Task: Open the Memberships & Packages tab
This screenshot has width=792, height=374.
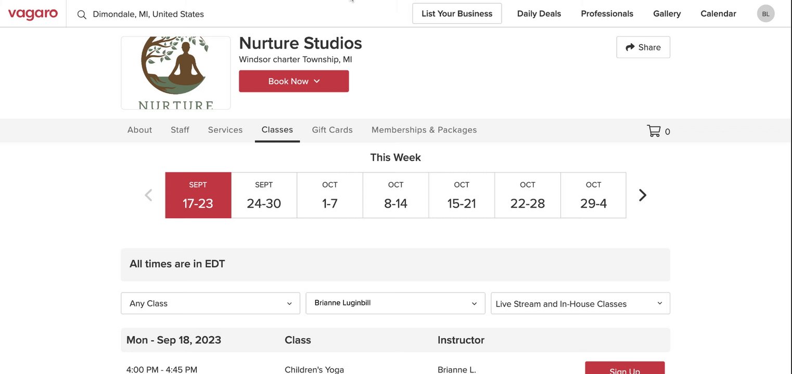Action: [424, 130]
